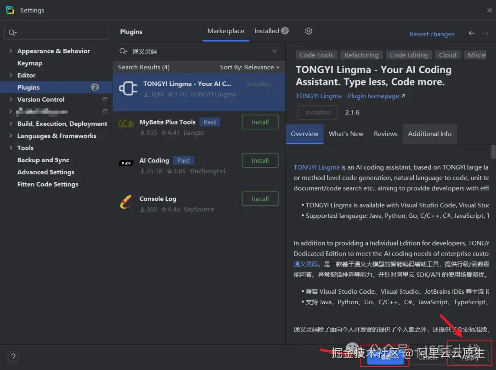Click the 通义灵码 link in description
Image resolution: width=496 pixels, height=370 pixels.
click(305, 264)
